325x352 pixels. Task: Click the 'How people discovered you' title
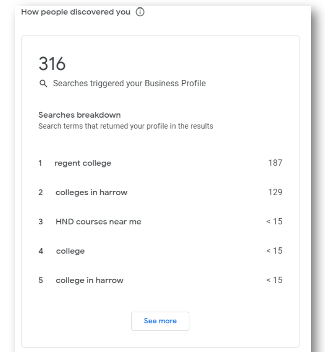click(x=75, y=12)
